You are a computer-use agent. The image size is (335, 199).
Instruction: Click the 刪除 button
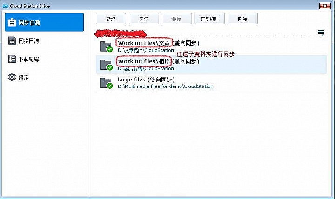point(242,19)
